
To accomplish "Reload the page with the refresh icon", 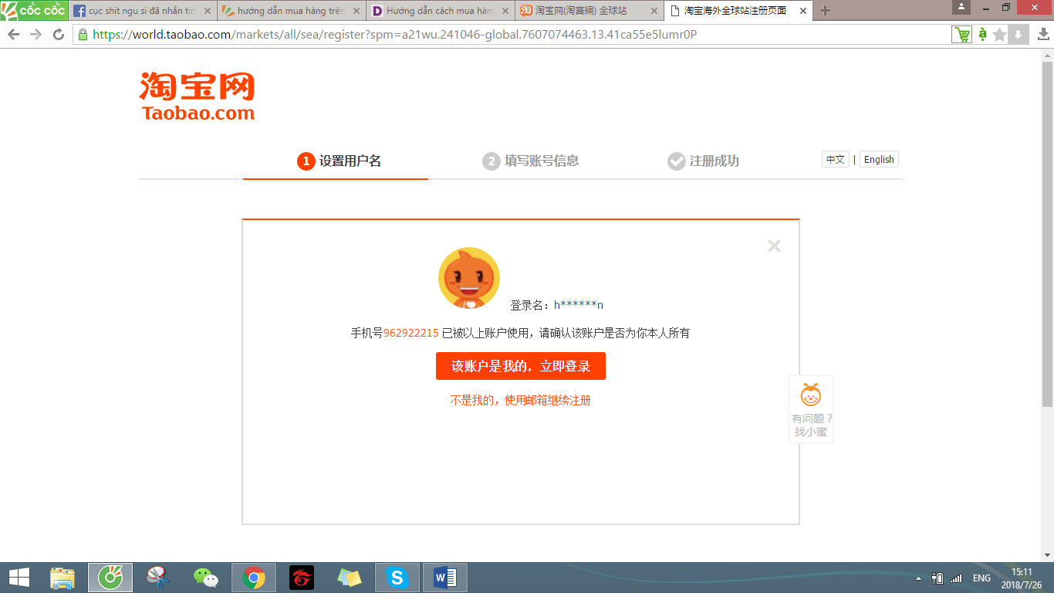I will tap(59, 35).
